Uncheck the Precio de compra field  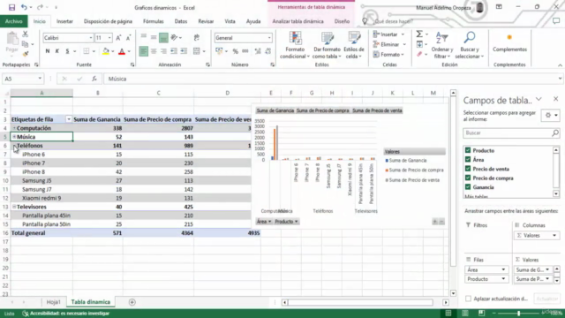(468, 178)
